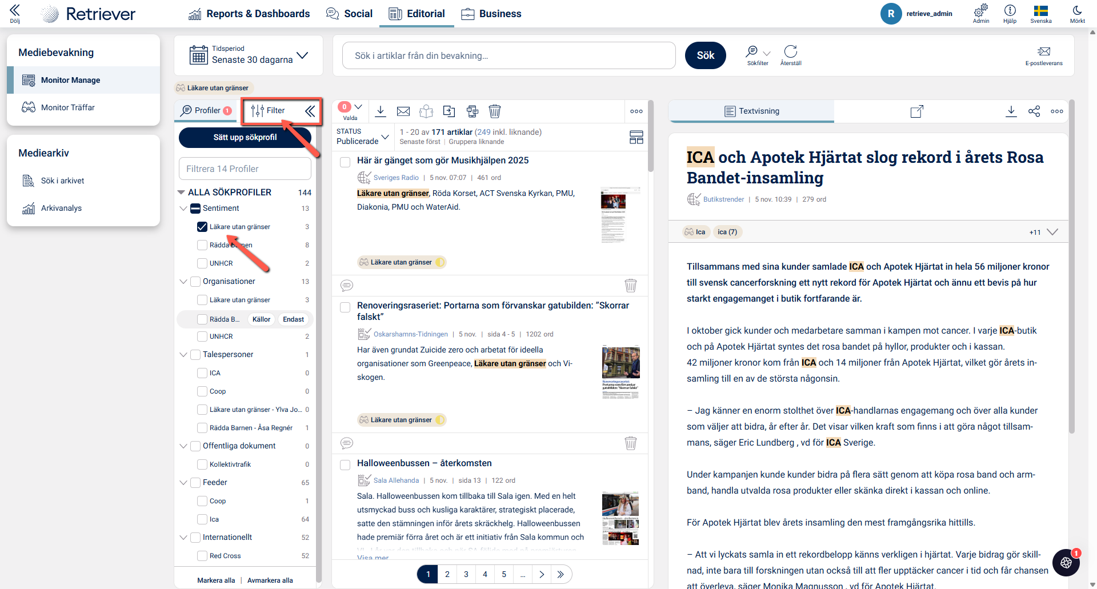Add comment to Musikhjälpen 2025 article

[347, 285]
